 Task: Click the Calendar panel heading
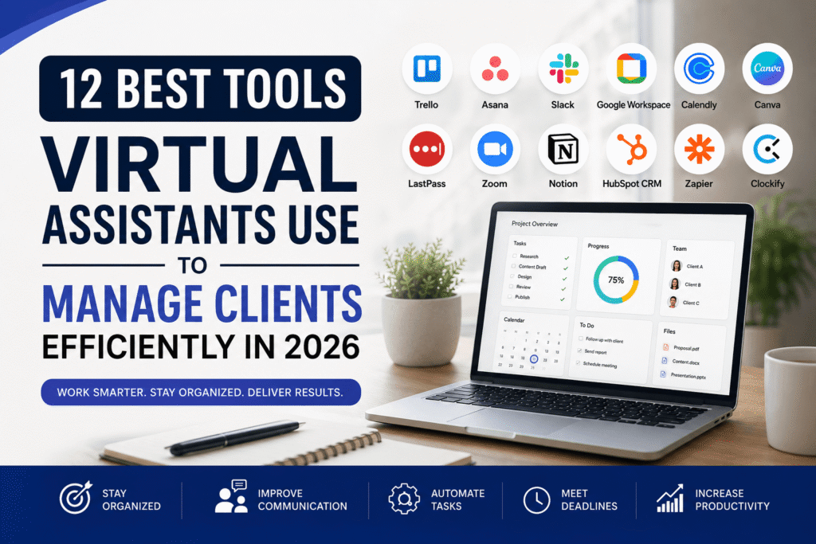coord(514,319)
